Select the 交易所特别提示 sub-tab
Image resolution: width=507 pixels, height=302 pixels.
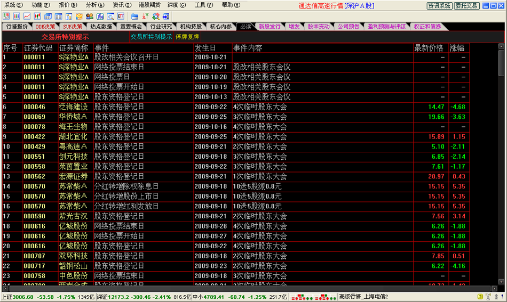click(151, 37)
